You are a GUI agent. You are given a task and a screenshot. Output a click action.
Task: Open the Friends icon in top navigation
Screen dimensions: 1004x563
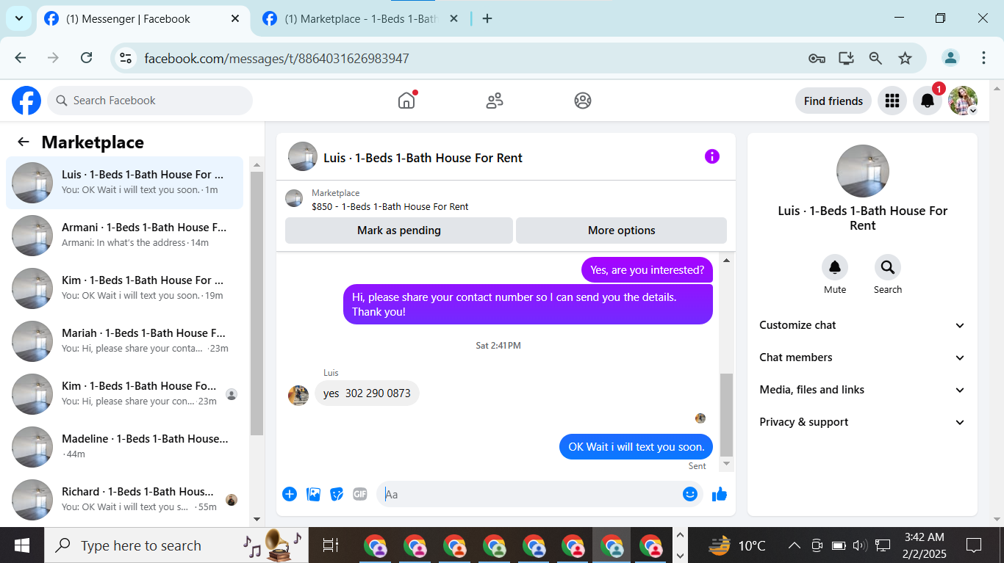495,101
